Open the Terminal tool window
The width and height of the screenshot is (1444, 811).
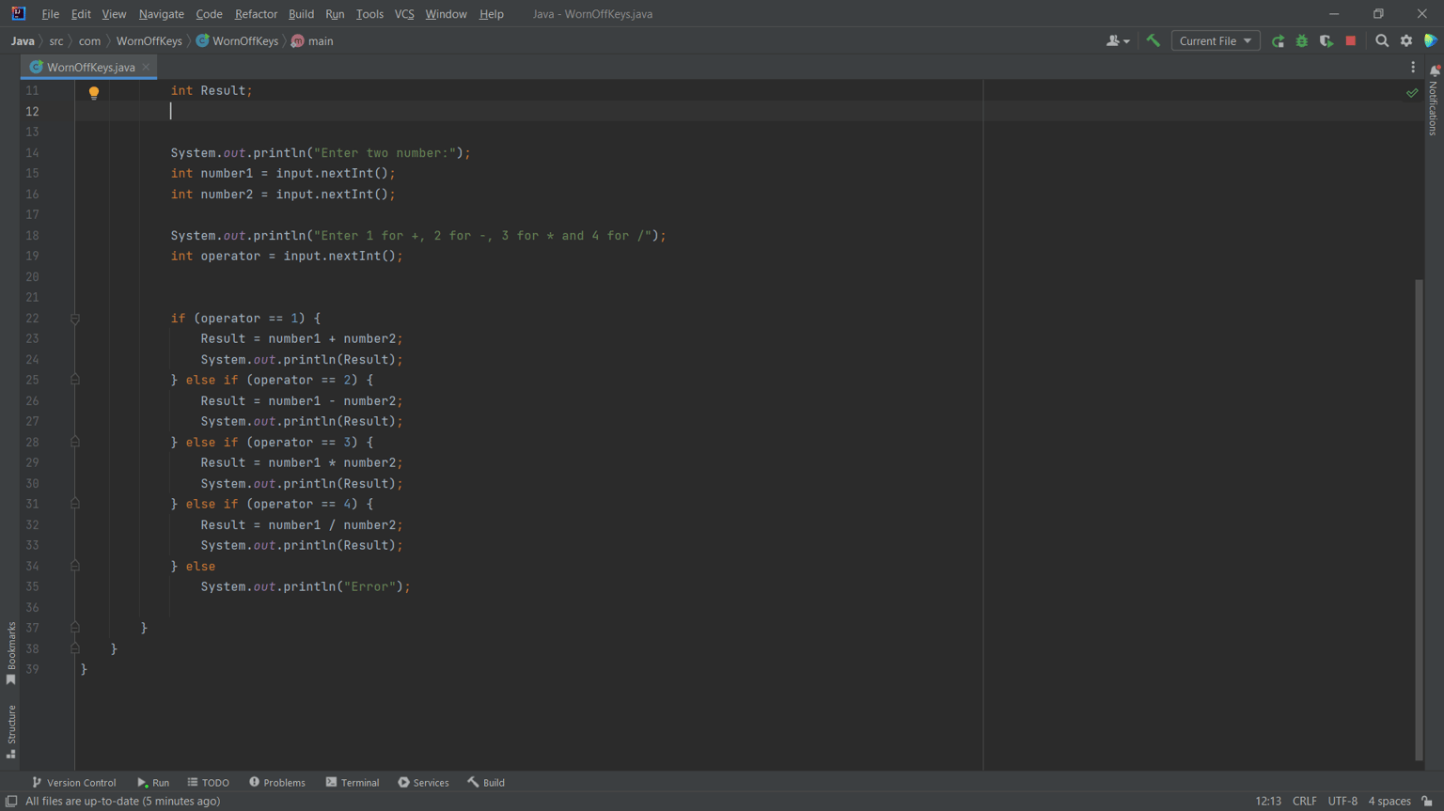(x=353, y=783)
